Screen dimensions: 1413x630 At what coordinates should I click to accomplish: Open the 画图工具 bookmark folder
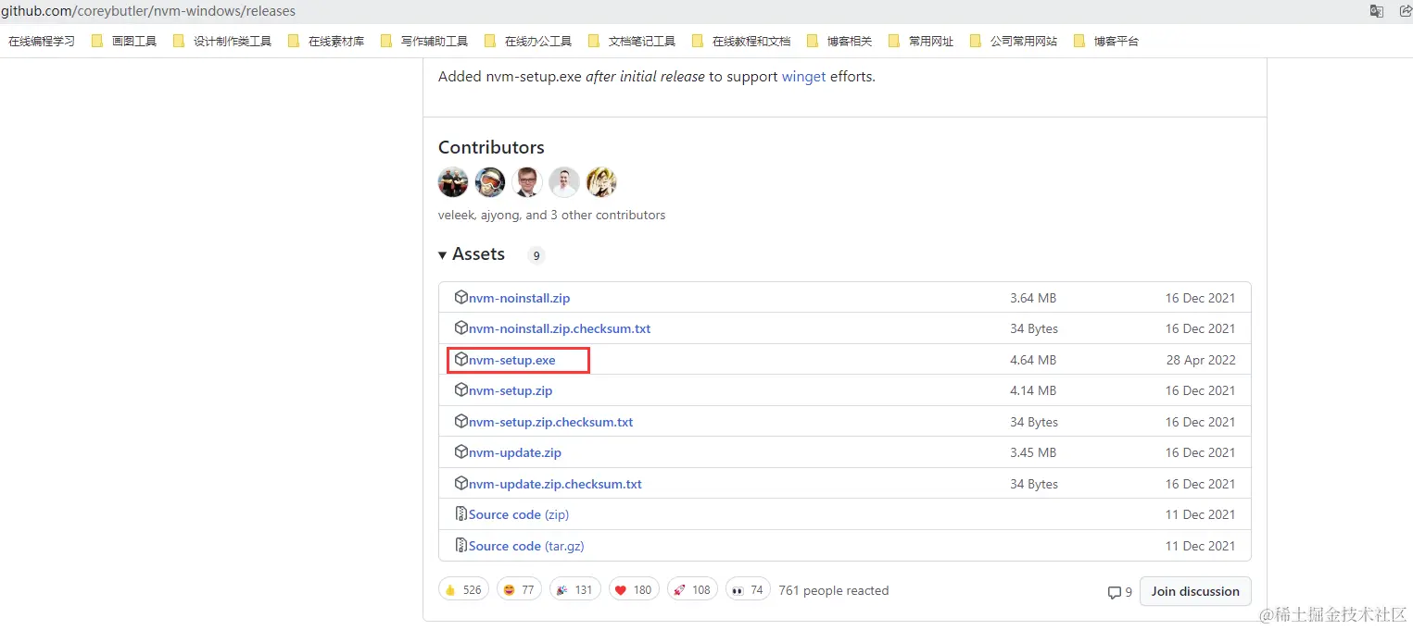(x=125, y=42)
